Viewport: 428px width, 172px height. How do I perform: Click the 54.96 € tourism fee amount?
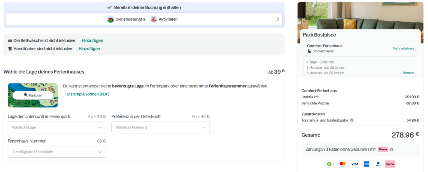click(x=413, y=120)
